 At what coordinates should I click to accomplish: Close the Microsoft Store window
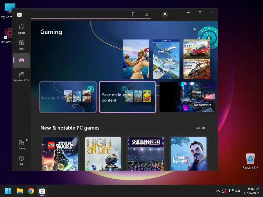point(212,13)
